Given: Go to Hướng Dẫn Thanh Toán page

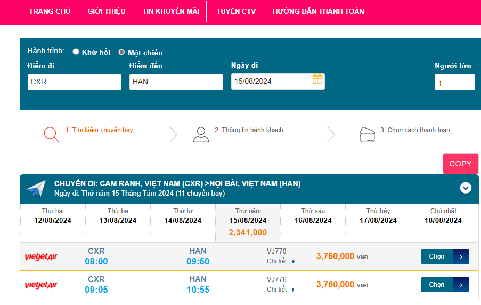Looking at the screenshot, I should click(318, 11).
